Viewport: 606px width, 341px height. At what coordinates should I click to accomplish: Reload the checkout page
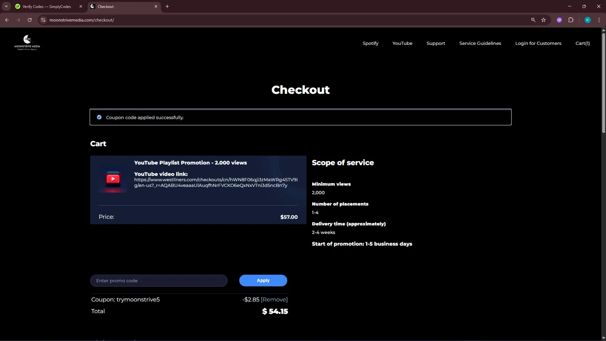[x=29, y=20]
